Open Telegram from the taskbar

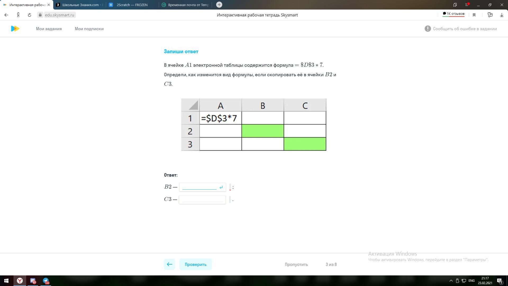(x=46, y=281)
